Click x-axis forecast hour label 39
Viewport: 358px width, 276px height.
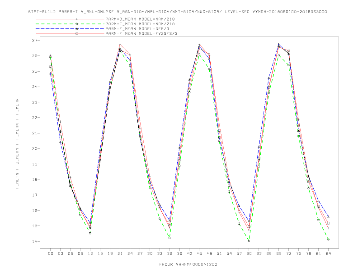179,253
